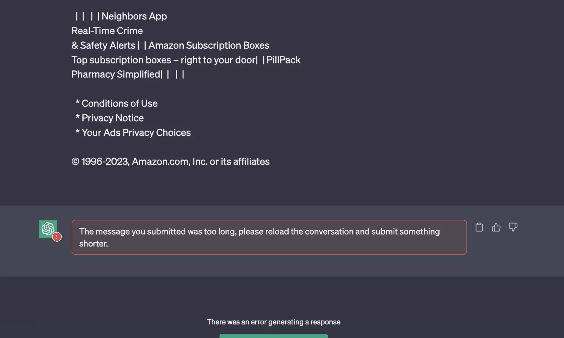Click the Real-Time Crime & Safety Alerts text
The image size is (564, 338).
click(107, 31)
